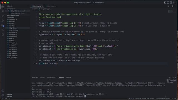This screenshot has width=178, height=100.
Task: Open integration2.py in Module 1 tree
Action: click(x=13, y=30)
